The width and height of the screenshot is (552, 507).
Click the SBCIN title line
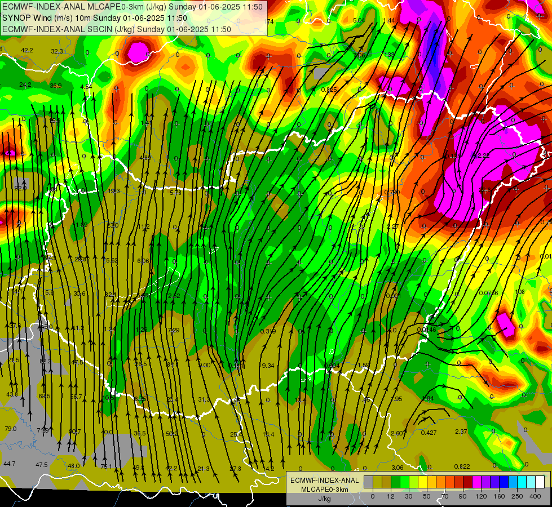(117, 29)
